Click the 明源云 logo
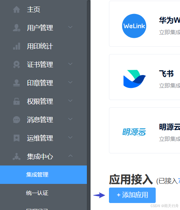180x210 pixels. tap(134, 132)
